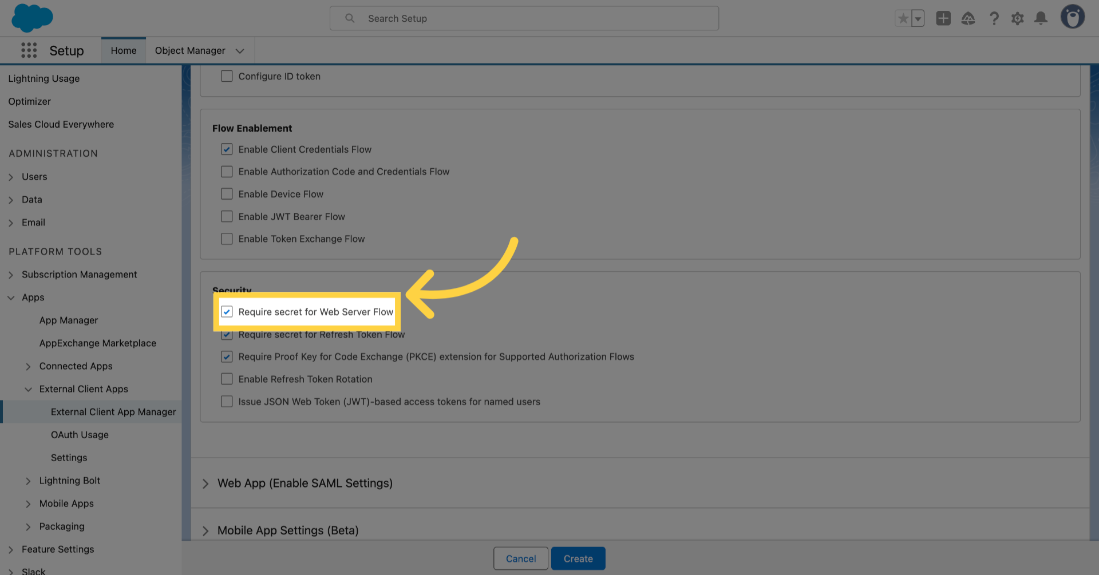
Task: Open the Setup gear icon
Action: (x=1017, y=18)
